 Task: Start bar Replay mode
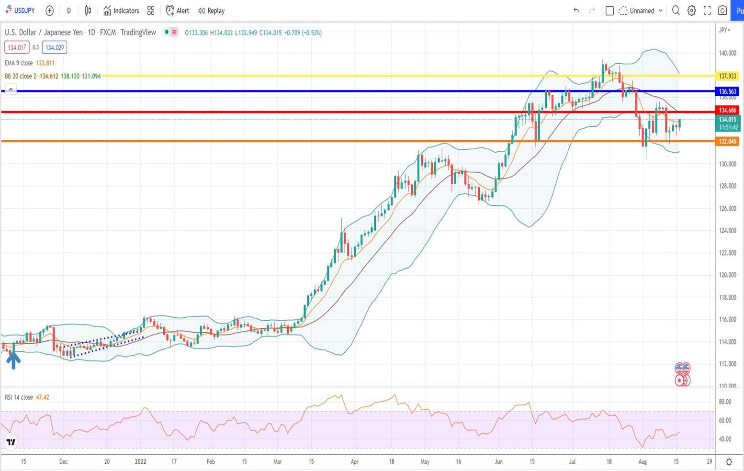[211, 11]
